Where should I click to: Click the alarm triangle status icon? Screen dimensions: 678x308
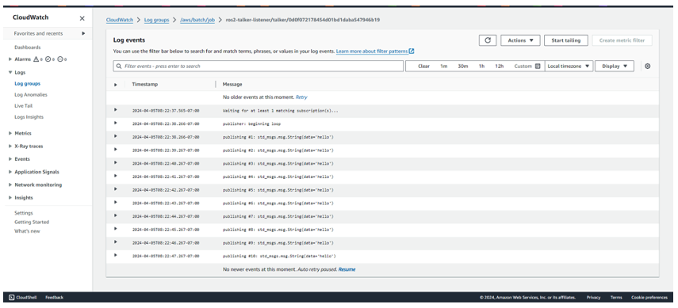click(36, 59)
